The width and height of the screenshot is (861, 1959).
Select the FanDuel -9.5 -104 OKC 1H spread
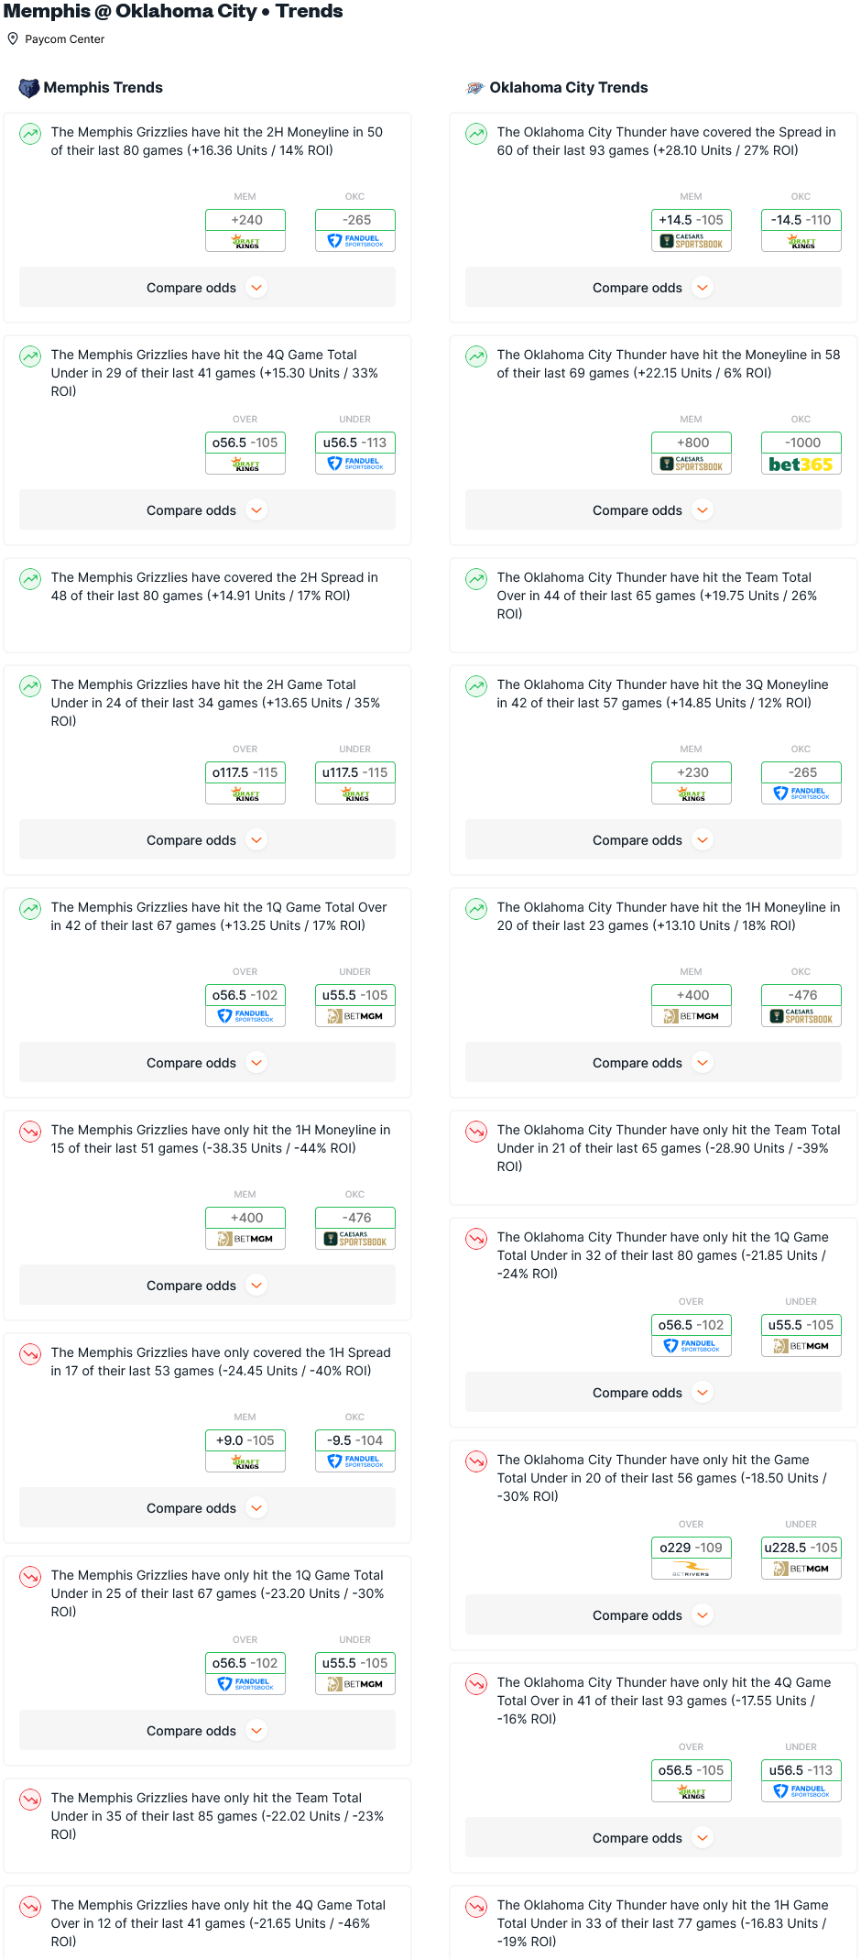pos(355,1451)
